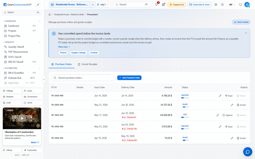Issue purchase order PO-2026-005
This screenshot has width=255, height=159.
pos(229,96)
